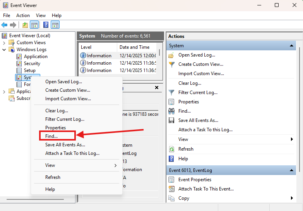Click the green Refresh icon in Actions pane
The width and height of the screenshot is (303, 211).
tap(171, 149)
